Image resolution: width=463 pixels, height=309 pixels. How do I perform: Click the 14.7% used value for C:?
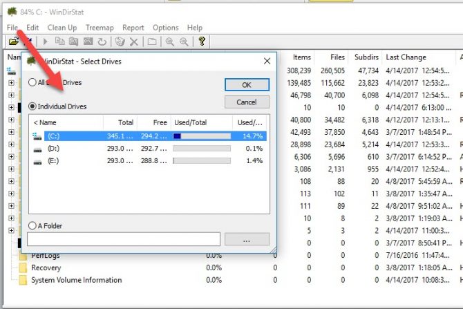pos(252,136)
